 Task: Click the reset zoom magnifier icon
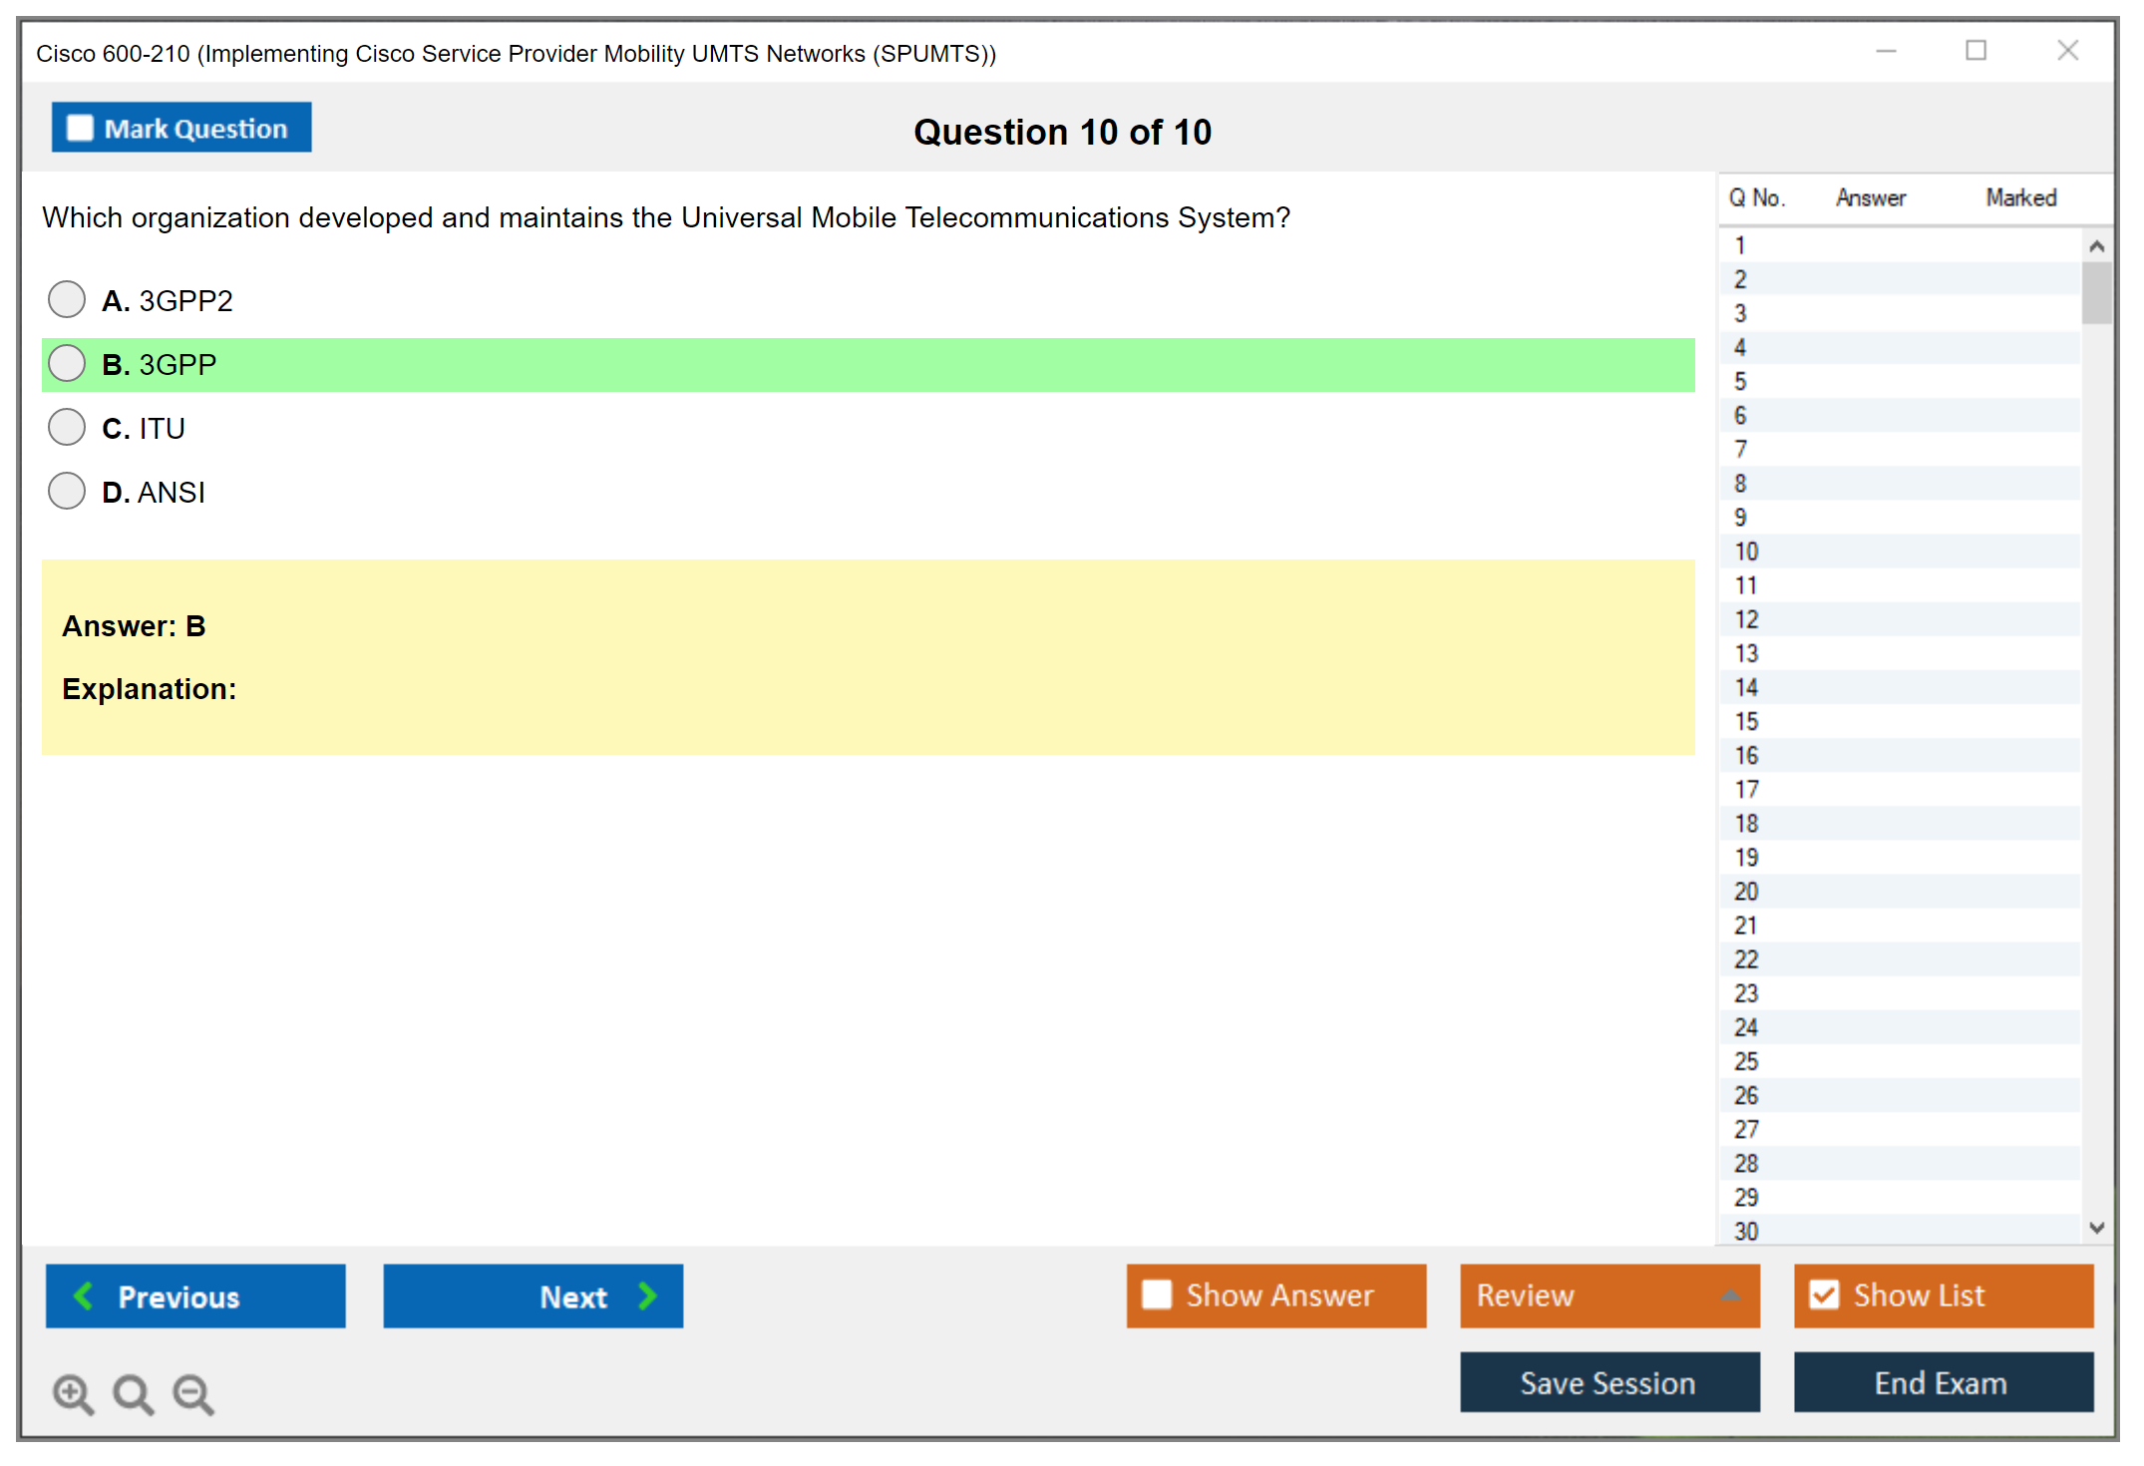tap(133, 1394)
